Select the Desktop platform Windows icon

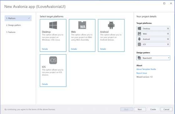coord(53,25)
